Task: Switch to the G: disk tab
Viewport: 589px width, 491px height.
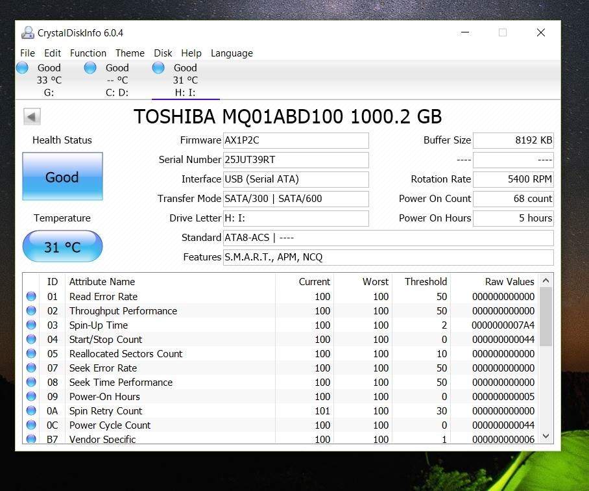Action: pos(49,80)
